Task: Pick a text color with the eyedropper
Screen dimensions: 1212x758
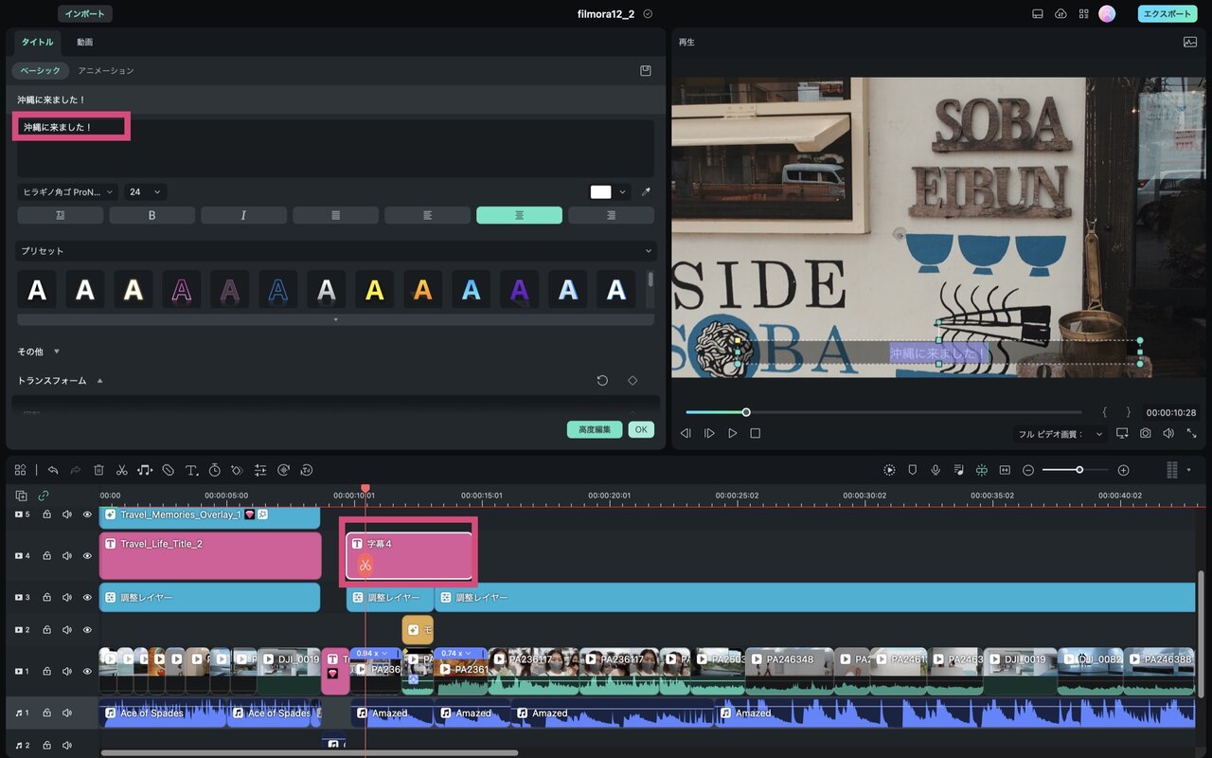Action: pyautogui.click(x=646, y=191)
